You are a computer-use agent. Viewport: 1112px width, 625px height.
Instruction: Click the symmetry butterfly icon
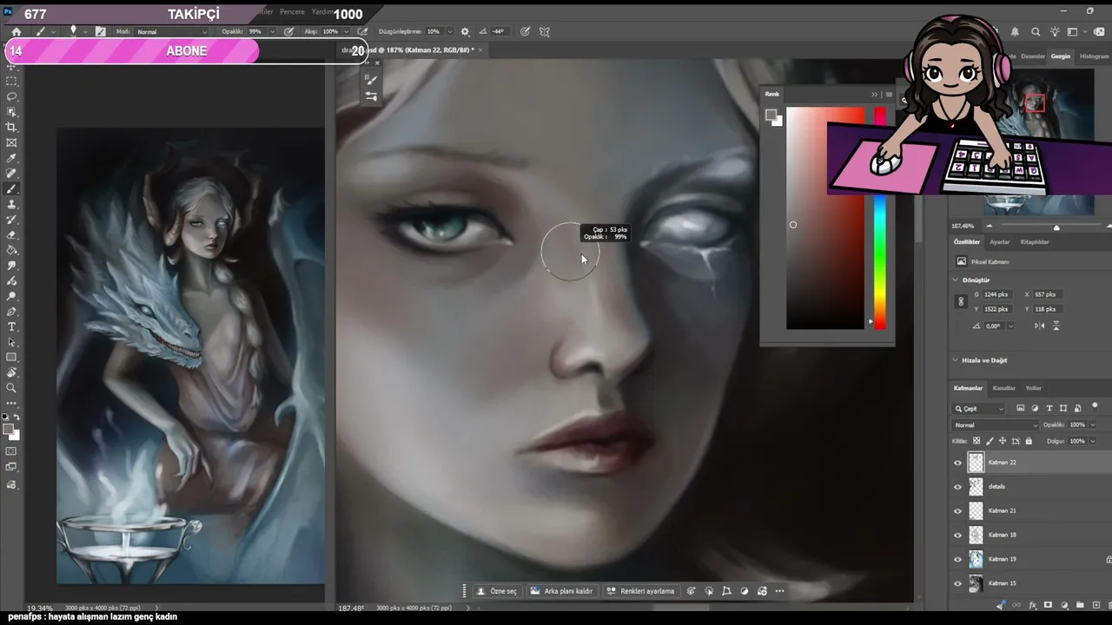pos(545,31)
